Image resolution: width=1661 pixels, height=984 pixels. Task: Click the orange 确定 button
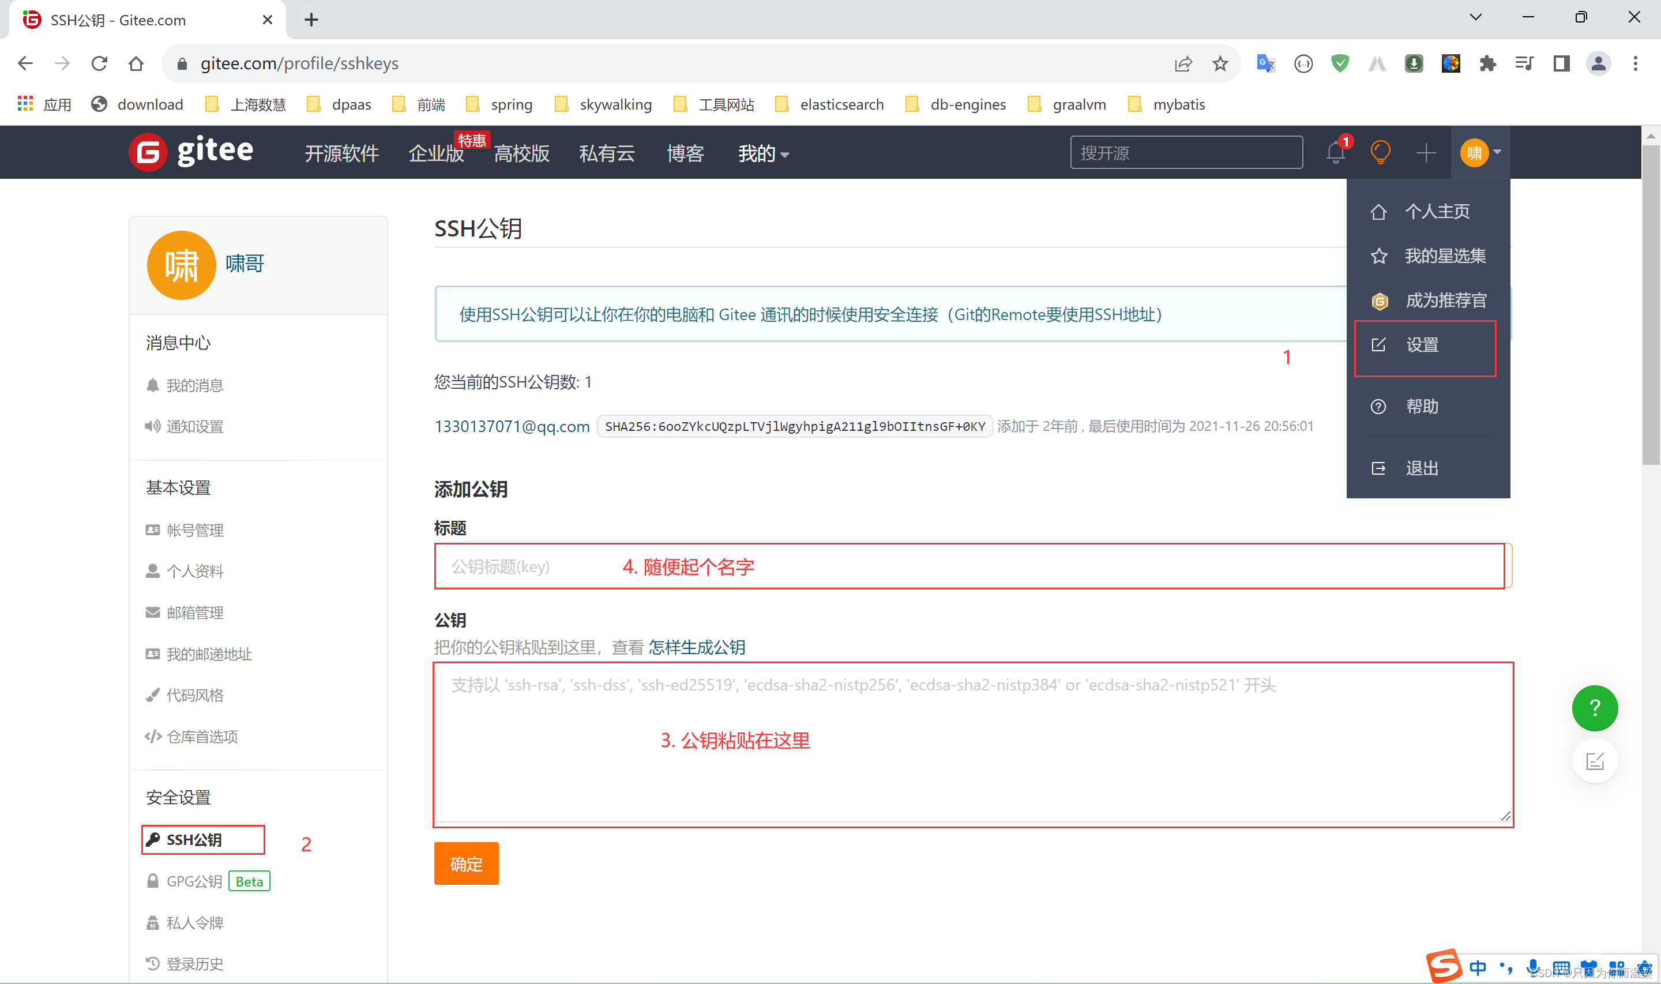[466, 863]
